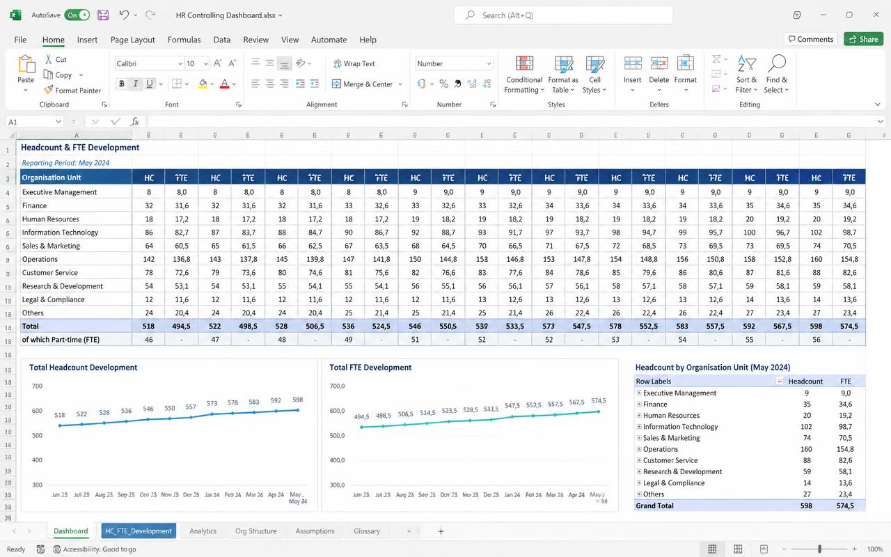Toggle Bold formatting
891x557 pixels.
coord(122,84)
